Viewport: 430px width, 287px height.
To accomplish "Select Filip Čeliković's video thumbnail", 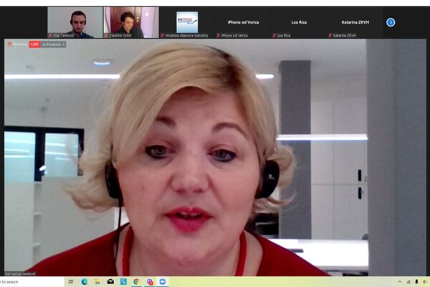I will coord(75,22).
